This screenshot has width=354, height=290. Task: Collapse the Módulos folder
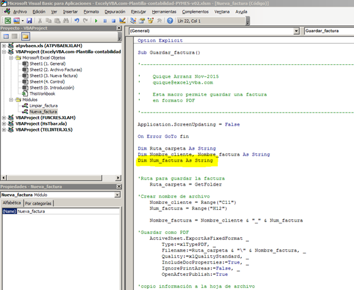[11, 99]
